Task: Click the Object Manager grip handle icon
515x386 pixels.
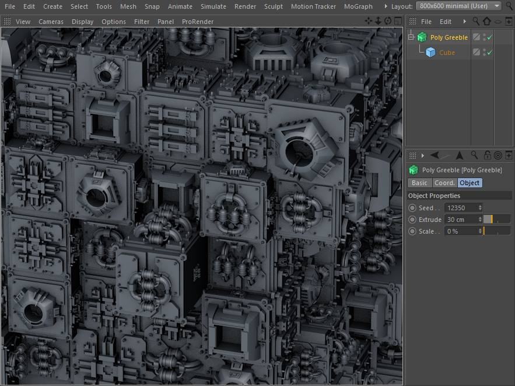Action: (412, 22)
